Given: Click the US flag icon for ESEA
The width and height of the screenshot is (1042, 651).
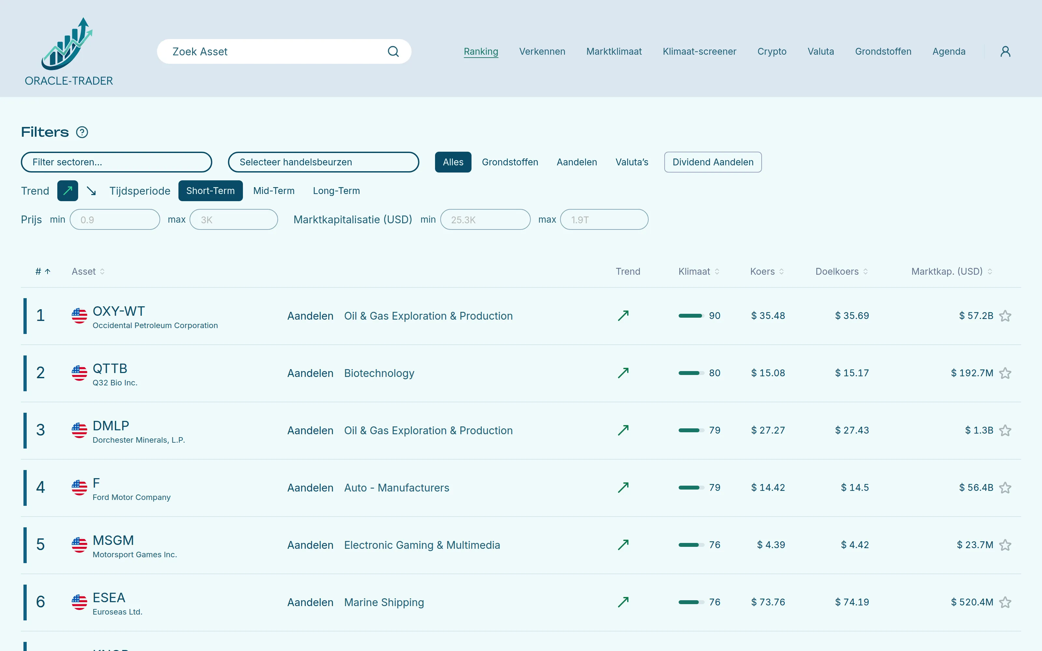Looking at the screenshot, I should pos(79,603).
